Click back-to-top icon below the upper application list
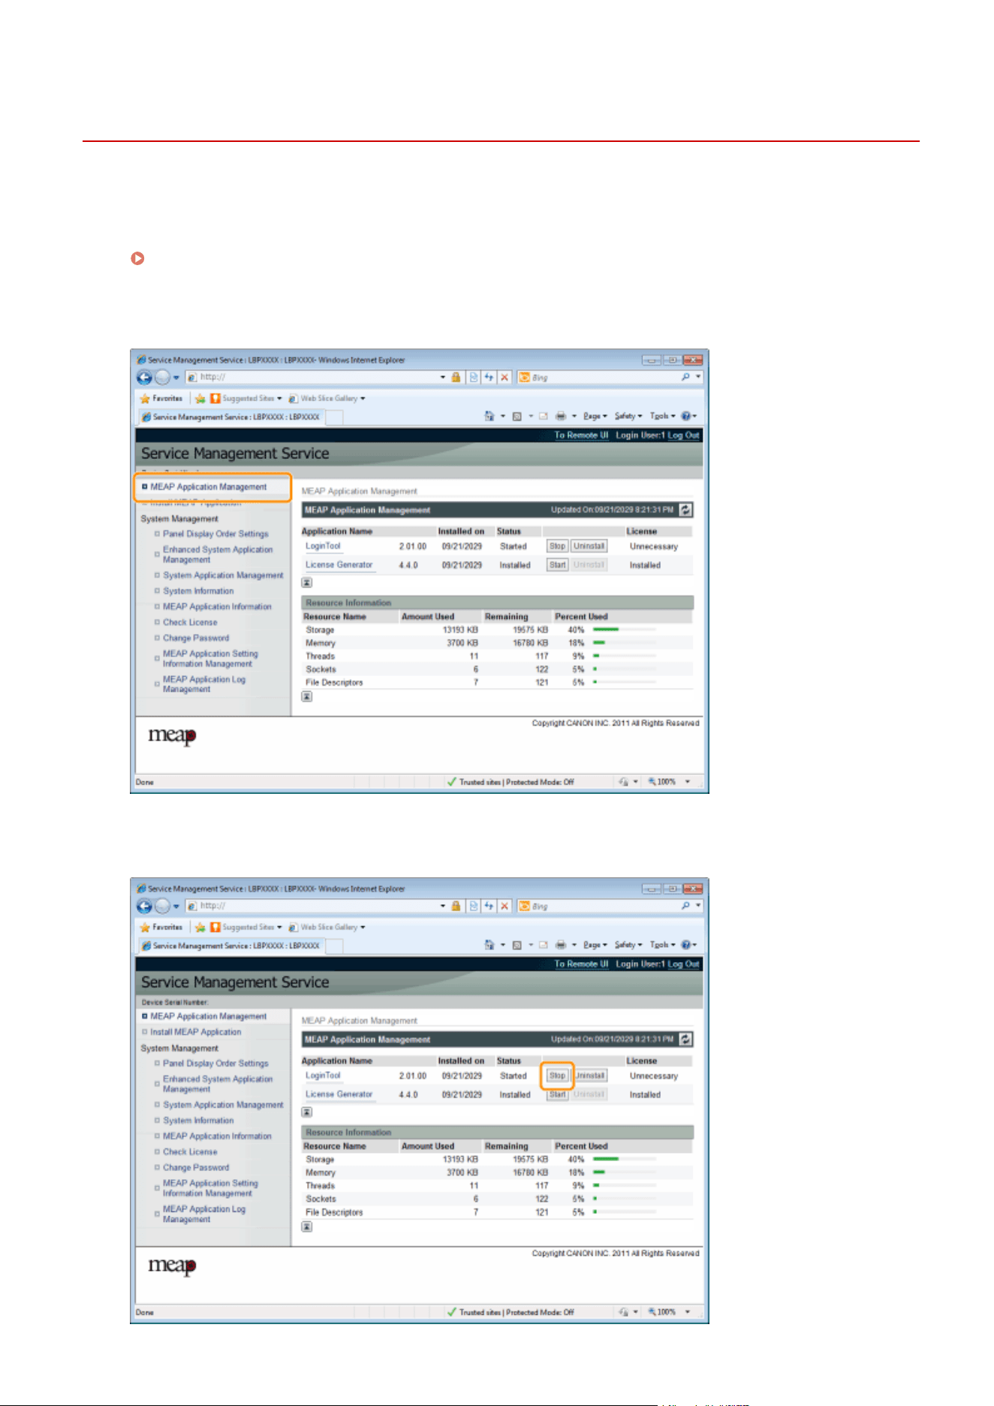The height and width of the screenshot is (1406, 994). click(x=307, y=583)
